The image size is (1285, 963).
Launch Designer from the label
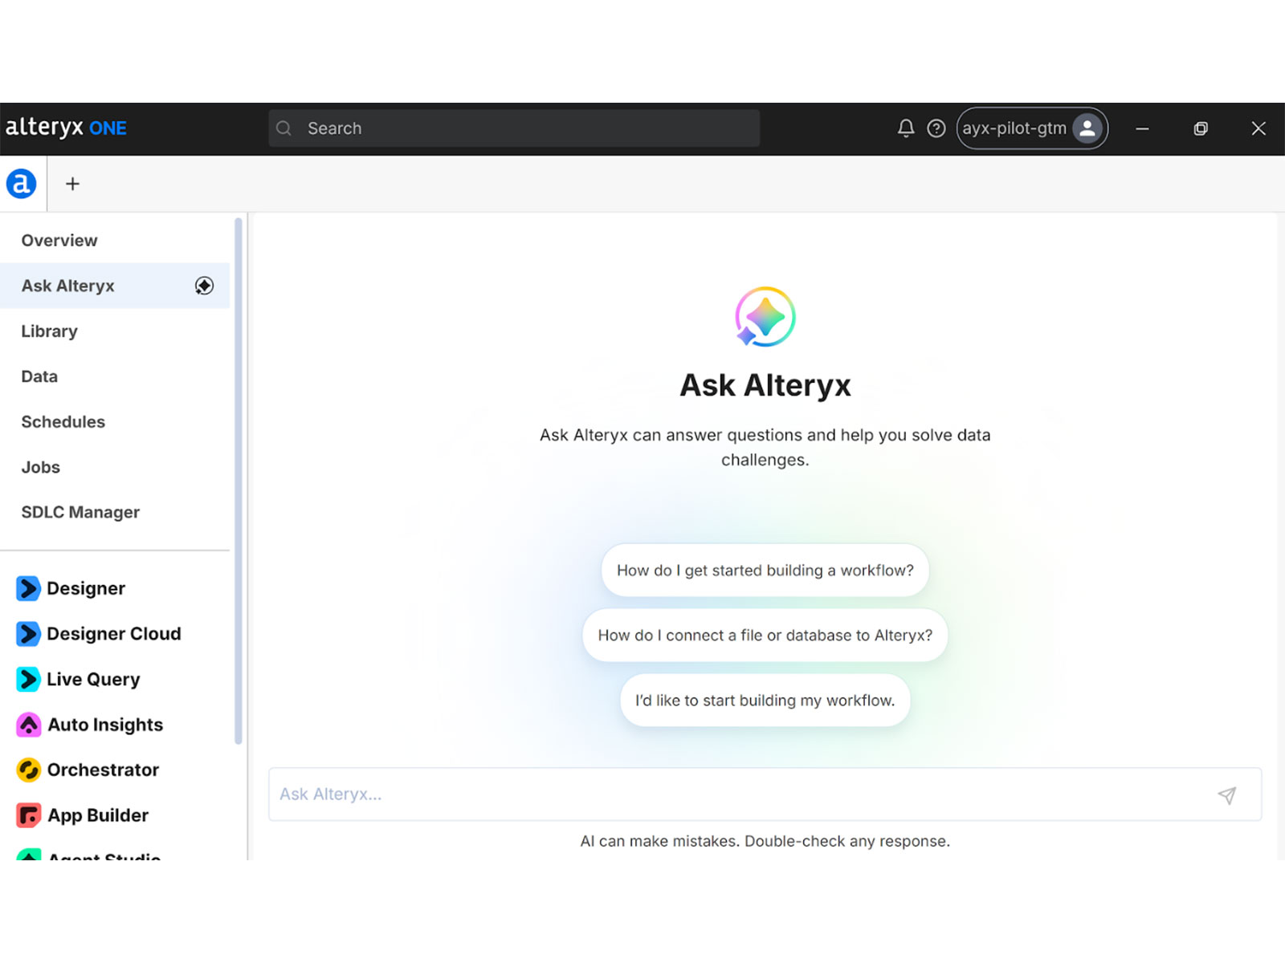[86, 588]
